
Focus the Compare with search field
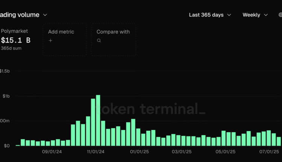[113, 40]
